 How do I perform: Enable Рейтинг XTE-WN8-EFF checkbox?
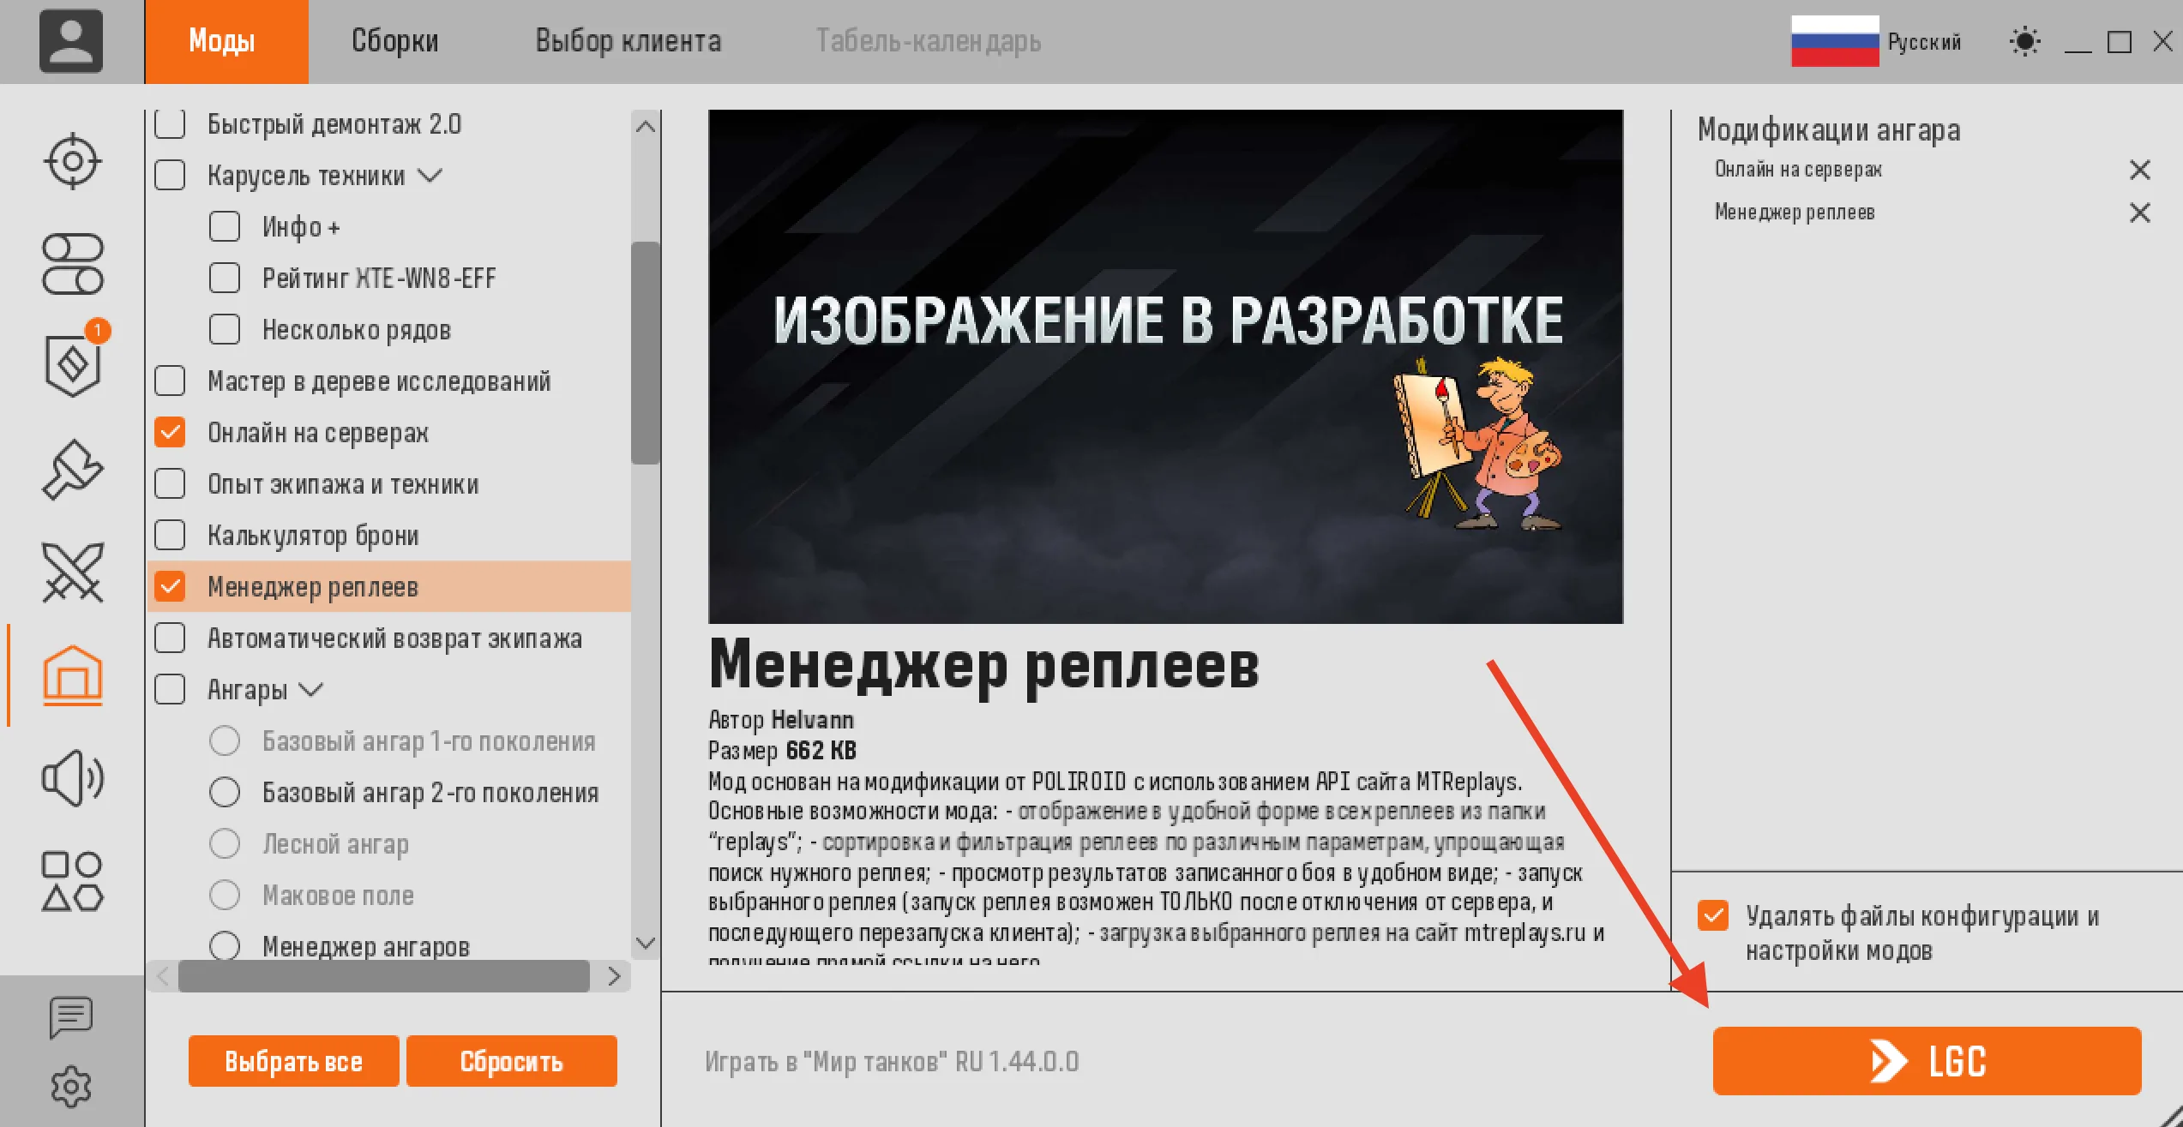225,279
